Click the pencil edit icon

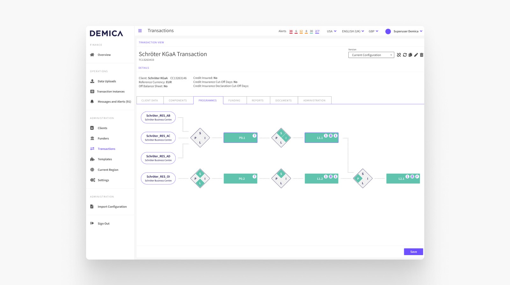point(416,55)
